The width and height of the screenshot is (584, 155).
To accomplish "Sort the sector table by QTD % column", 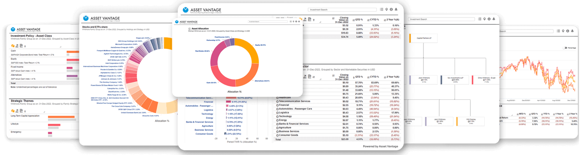I will click(x=354, y=75).
